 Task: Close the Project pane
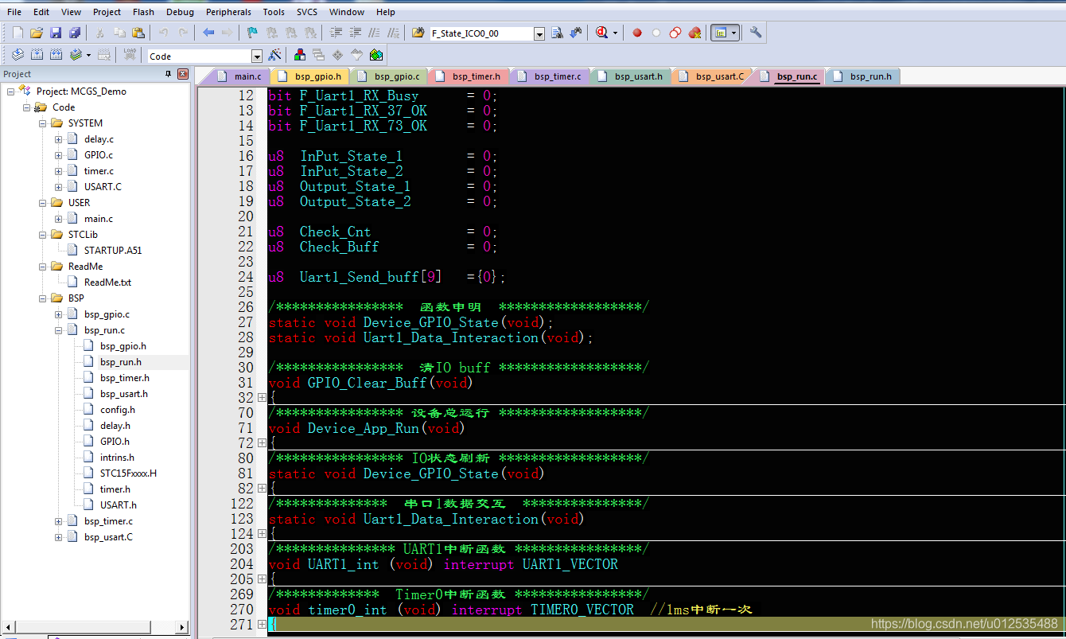pos(183,74)
